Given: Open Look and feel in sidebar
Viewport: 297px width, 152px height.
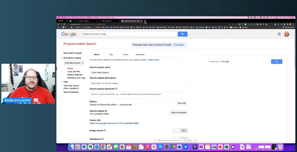Looking at the screenshot, I should tap(73, 72).
